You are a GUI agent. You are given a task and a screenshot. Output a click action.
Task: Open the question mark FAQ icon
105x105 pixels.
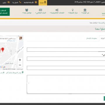(x=36, y=2)
